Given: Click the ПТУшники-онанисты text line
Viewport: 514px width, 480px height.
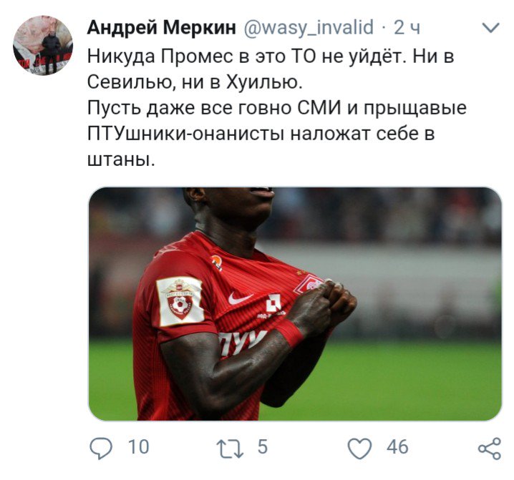Looking at the screenshot, I should 261,134.
